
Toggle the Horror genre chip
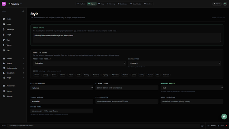coord(36,75)
